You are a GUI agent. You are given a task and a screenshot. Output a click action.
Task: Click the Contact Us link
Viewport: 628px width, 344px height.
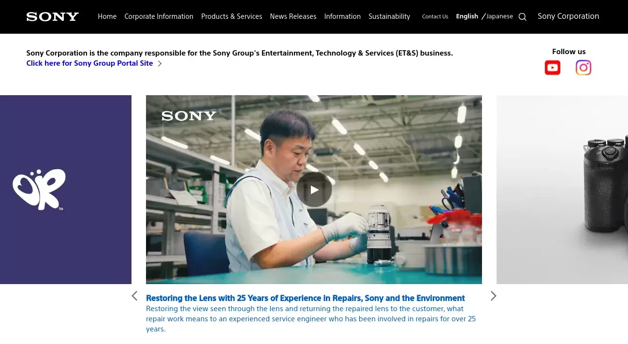coord(435,16)
